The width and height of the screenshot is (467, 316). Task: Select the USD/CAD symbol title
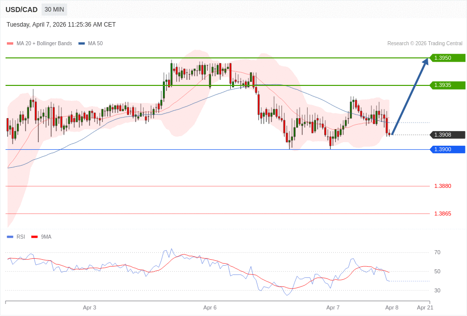[x=22, y=10]
